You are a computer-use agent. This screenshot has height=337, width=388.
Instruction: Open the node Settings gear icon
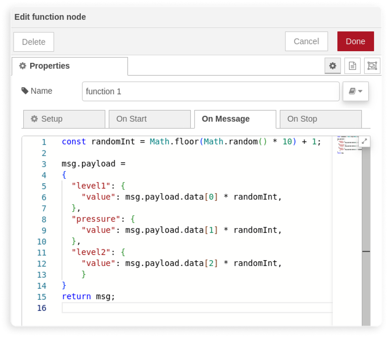pos(333,66)
